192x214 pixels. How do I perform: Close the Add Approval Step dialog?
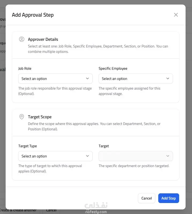[176, 15]
